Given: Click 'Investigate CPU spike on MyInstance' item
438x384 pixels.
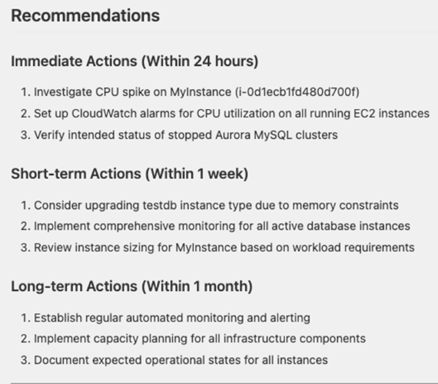Looking at the screenshot, I should coord(191,92).
